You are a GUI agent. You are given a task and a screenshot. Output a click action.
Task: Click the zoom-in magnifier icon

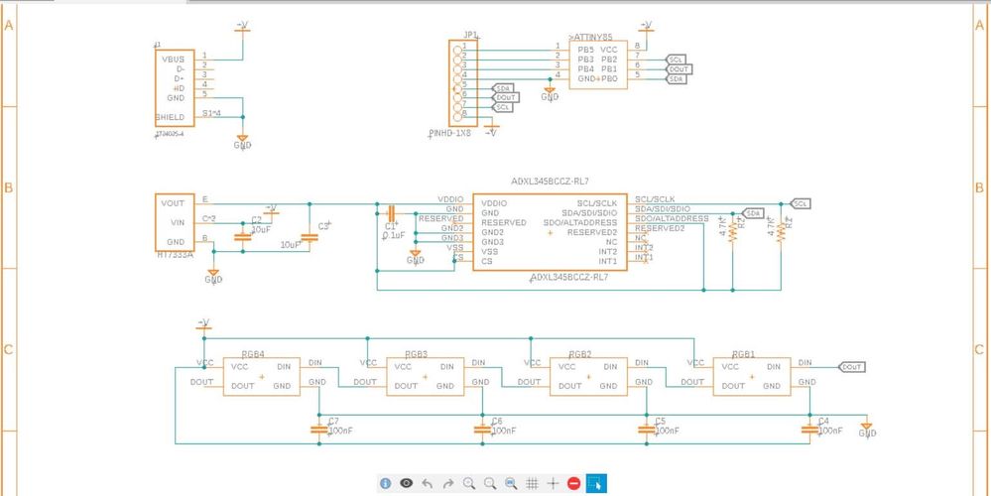pyautogui.click(x=469, y=483)
